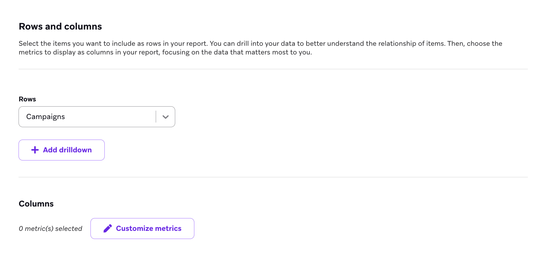547x263 pixels.
Task: Click the Columns section heading
Action: pos(36,204)
